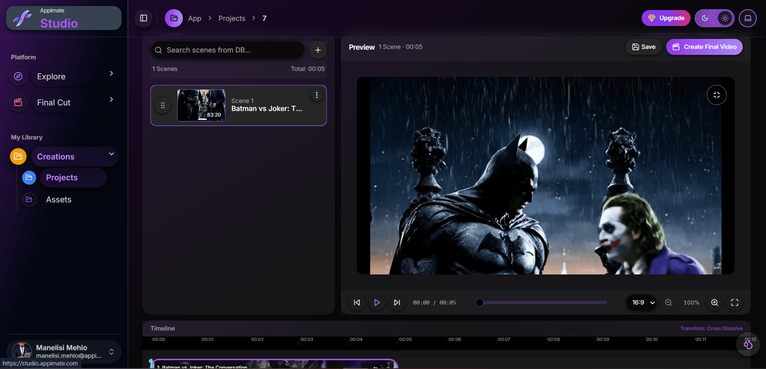Click the 00:05 timeline ruler mark

tap(405, 339)
